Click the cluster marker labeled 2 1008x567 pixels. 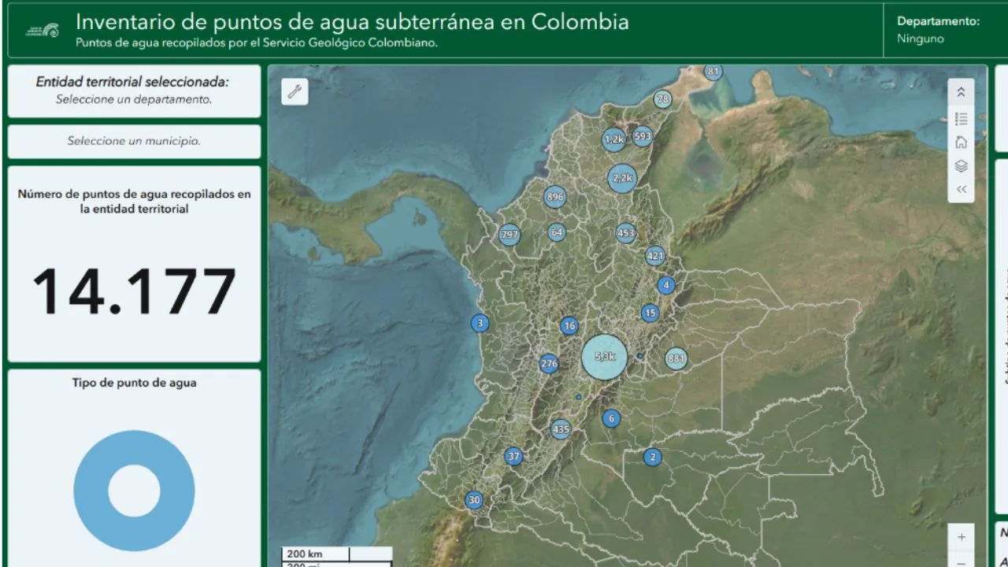652,457
